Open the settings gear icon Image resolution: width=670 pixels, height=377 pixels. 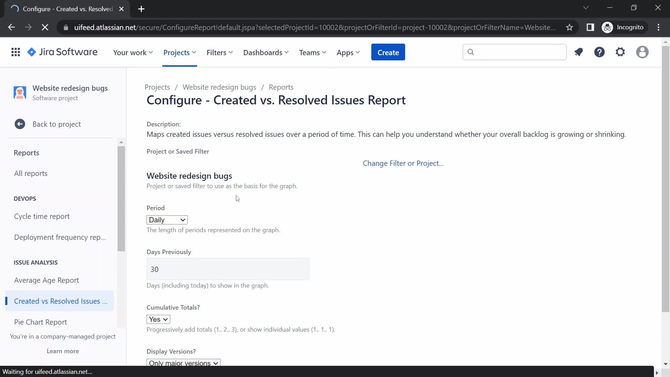click(x=621, y=52)
